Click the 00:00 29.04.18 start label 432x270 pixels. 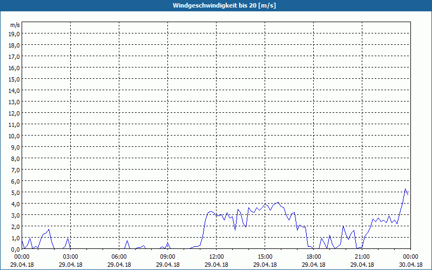pos(22,261)
